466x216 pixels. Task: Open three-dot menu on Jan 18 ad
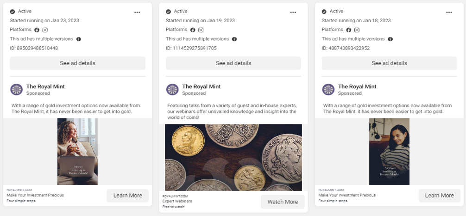(449, 12)
